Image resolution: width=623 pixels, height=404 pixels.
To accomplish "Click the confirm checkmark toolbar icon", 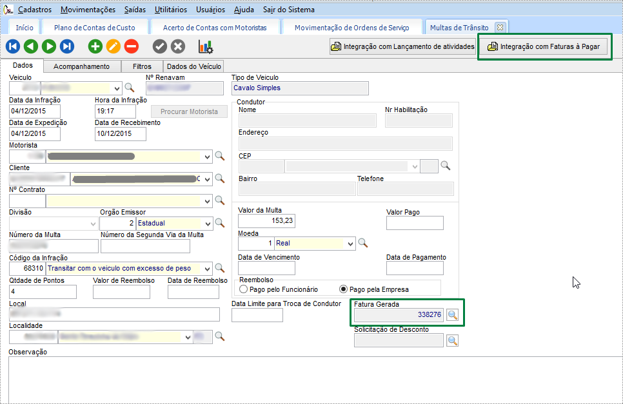I will [159, 46].
